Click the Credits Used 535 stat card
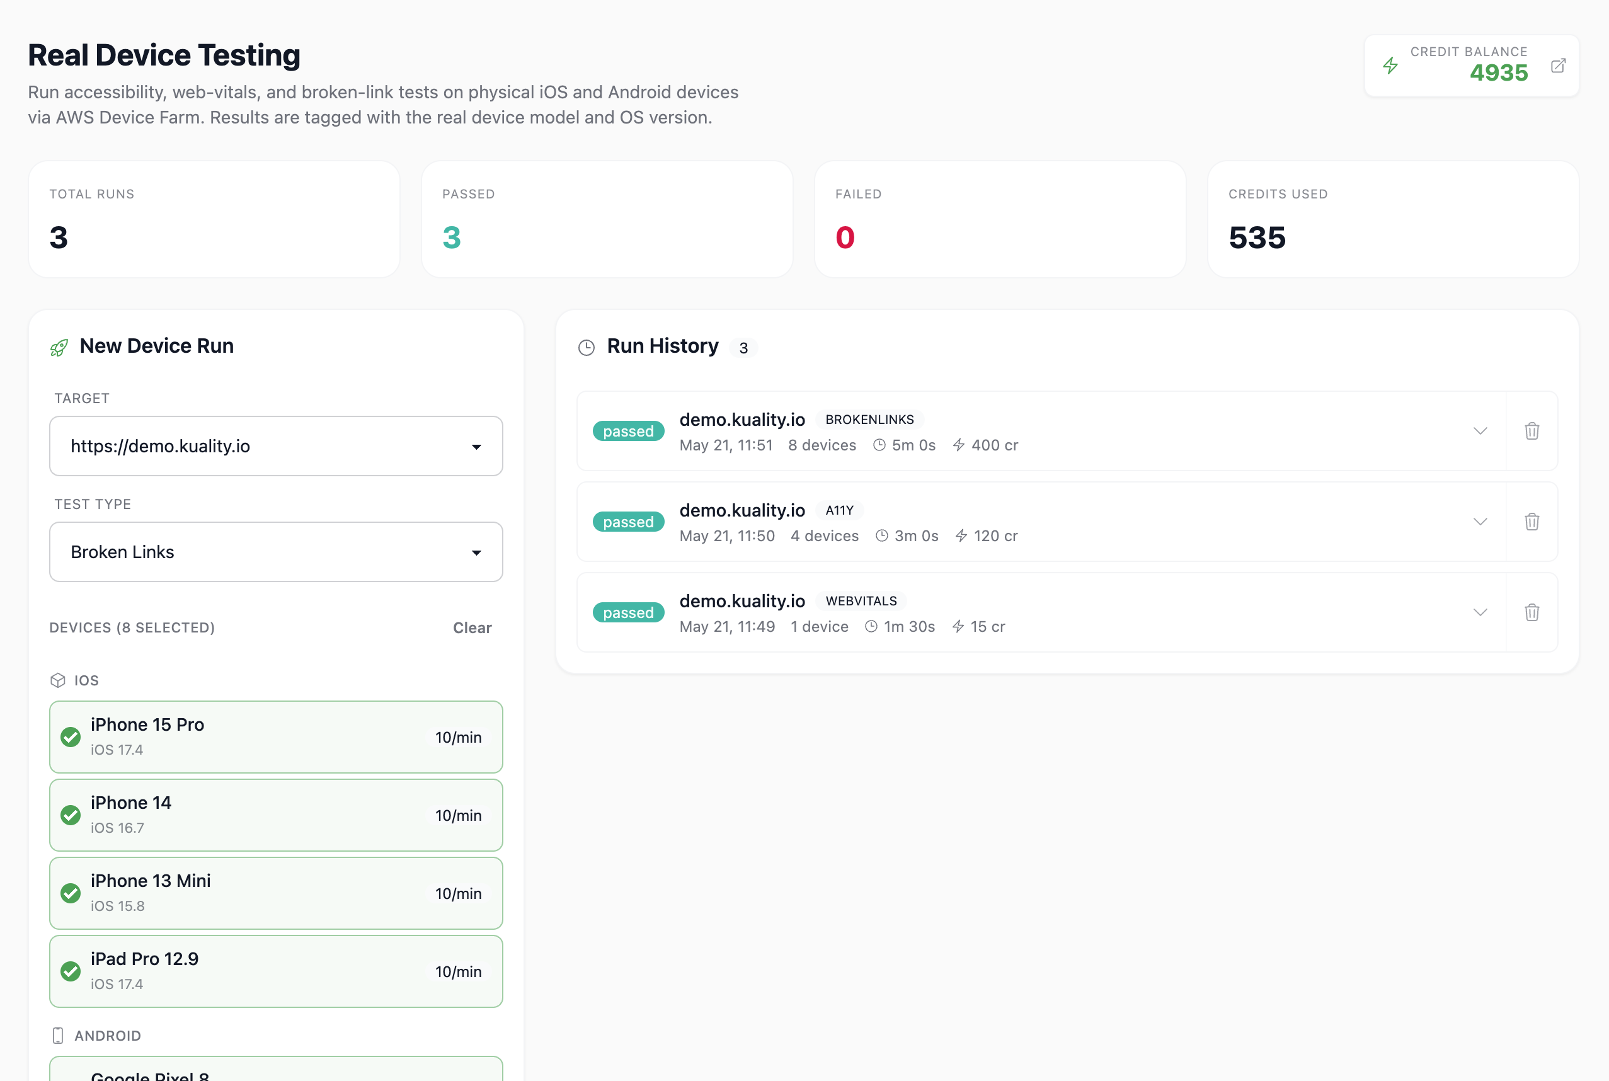The image size is (1609, 1081). tap(1392, 219)
